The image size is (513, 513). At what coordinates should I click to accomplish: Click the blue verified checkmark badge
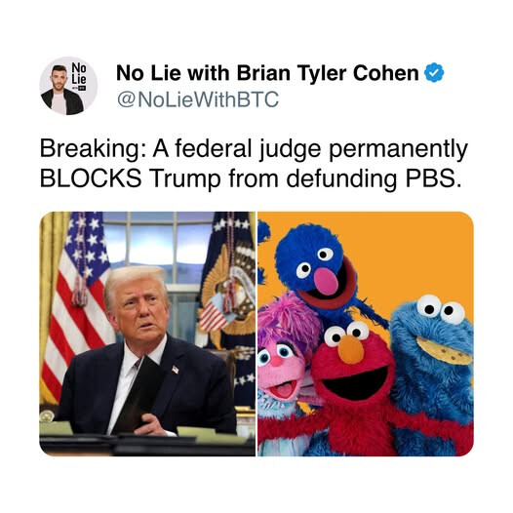(434, 73)
